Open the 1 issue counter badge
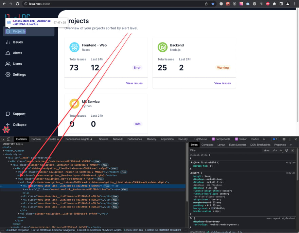The height and width of the screenshot is (233, 299). 275,139
